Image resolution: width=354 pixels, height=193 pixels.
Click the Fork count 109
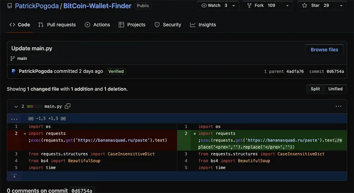[x=271, y=5]
